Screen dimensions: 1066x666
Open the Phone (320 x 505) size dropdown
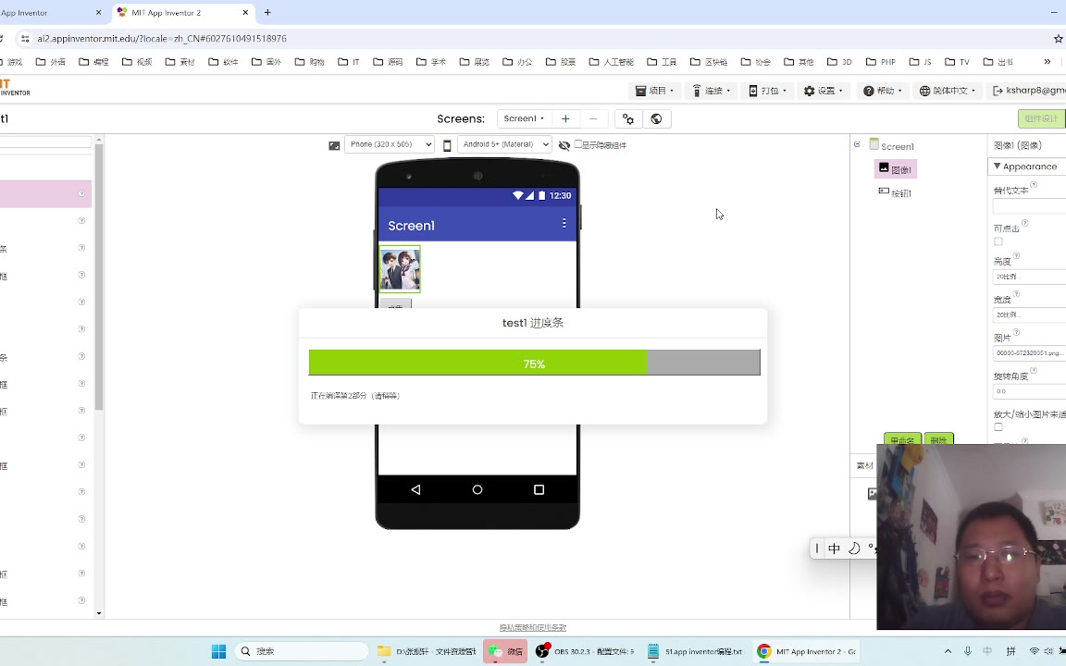click(x=389, y=144)
